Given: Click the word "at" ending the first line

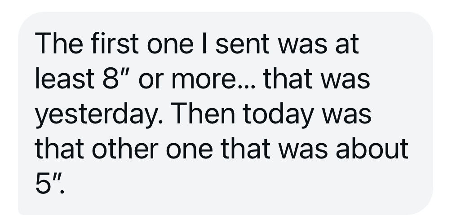Looking at the screenshot, I should click(x=347, y=44).
